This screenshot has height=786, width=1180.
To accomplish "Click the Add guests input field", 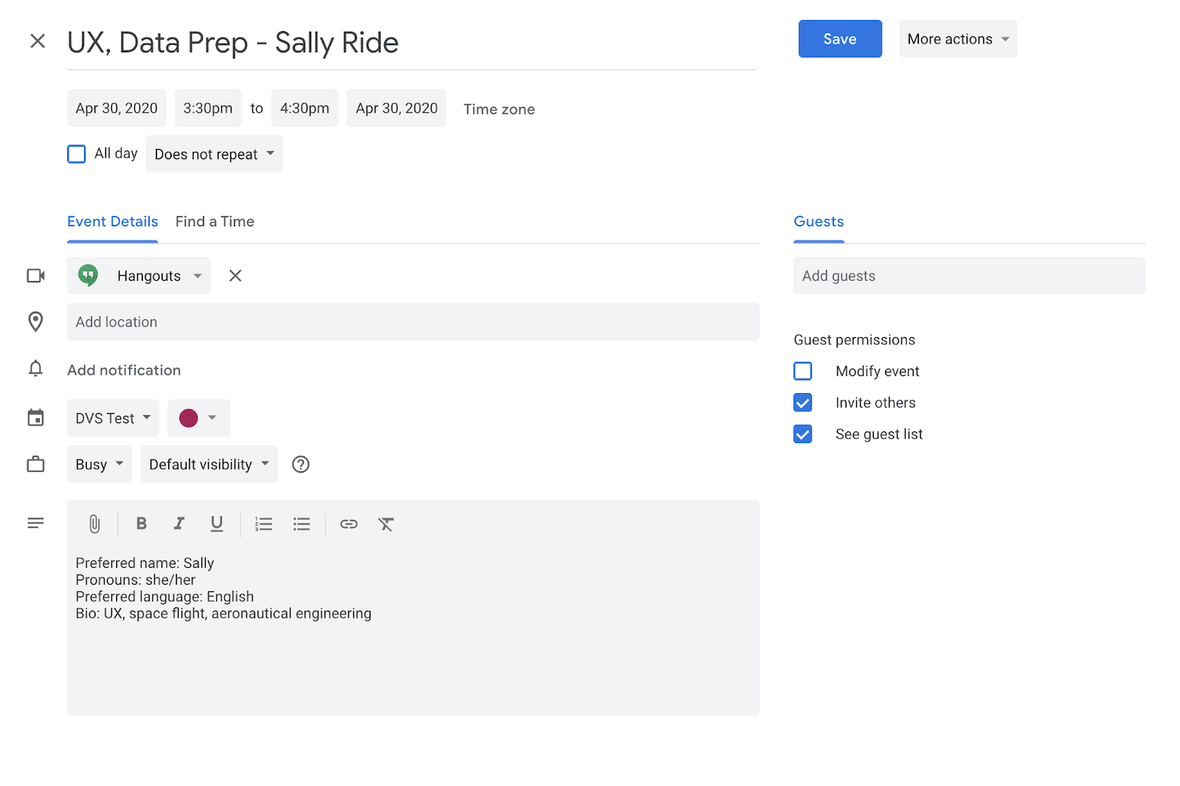I will [x=968, y=276].
